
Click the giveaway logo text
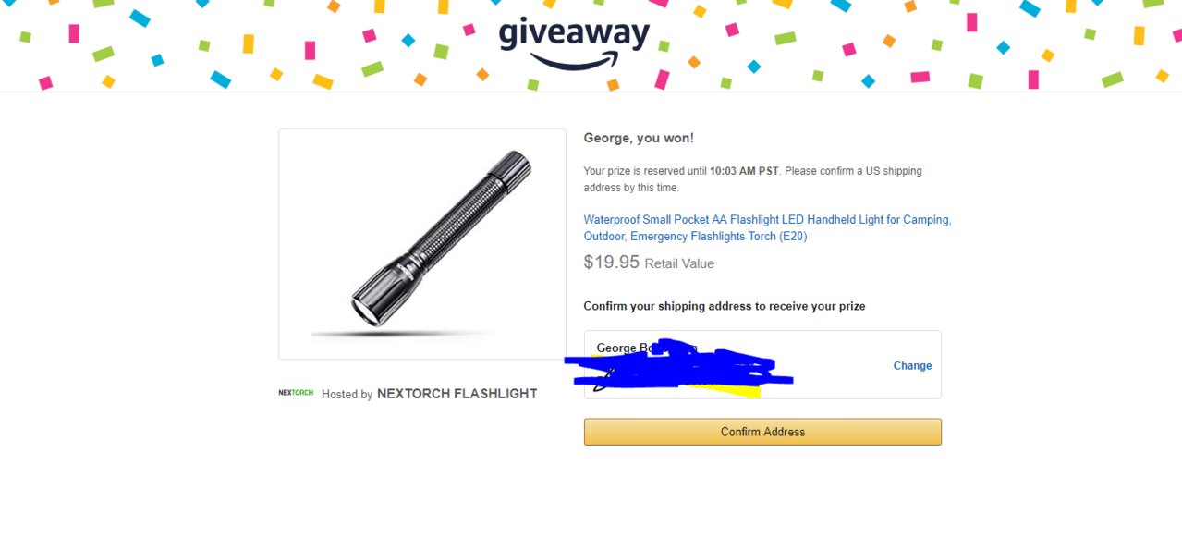pyautogui.click(x=574, y=34)
